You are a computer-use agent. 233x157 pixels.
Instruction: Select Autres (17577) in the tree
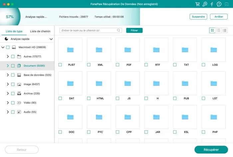point(32,56)
